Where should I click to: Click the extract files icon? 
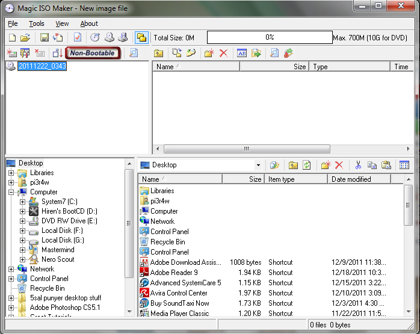point(256,53)
